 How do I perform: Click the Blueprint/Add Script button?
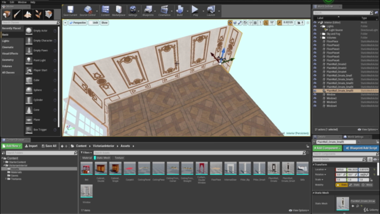point(362,148)
